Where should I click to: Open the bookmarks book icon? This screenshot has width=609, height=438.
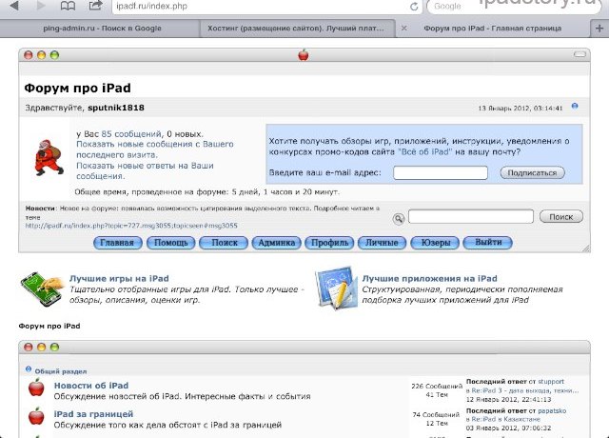[x=68, y=6]
